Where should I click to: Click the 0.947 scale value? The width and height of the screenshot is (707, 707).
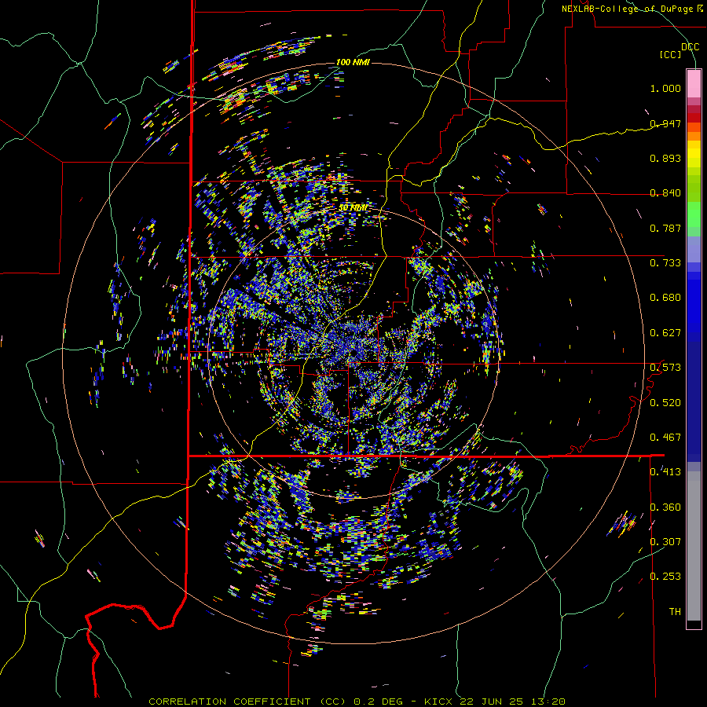pos(665,123)
